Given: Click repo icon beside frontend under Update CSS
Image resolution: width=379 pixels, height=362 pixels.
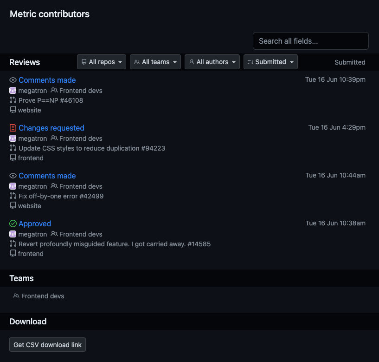Looking at the screenshot, I should pos(13,158).
